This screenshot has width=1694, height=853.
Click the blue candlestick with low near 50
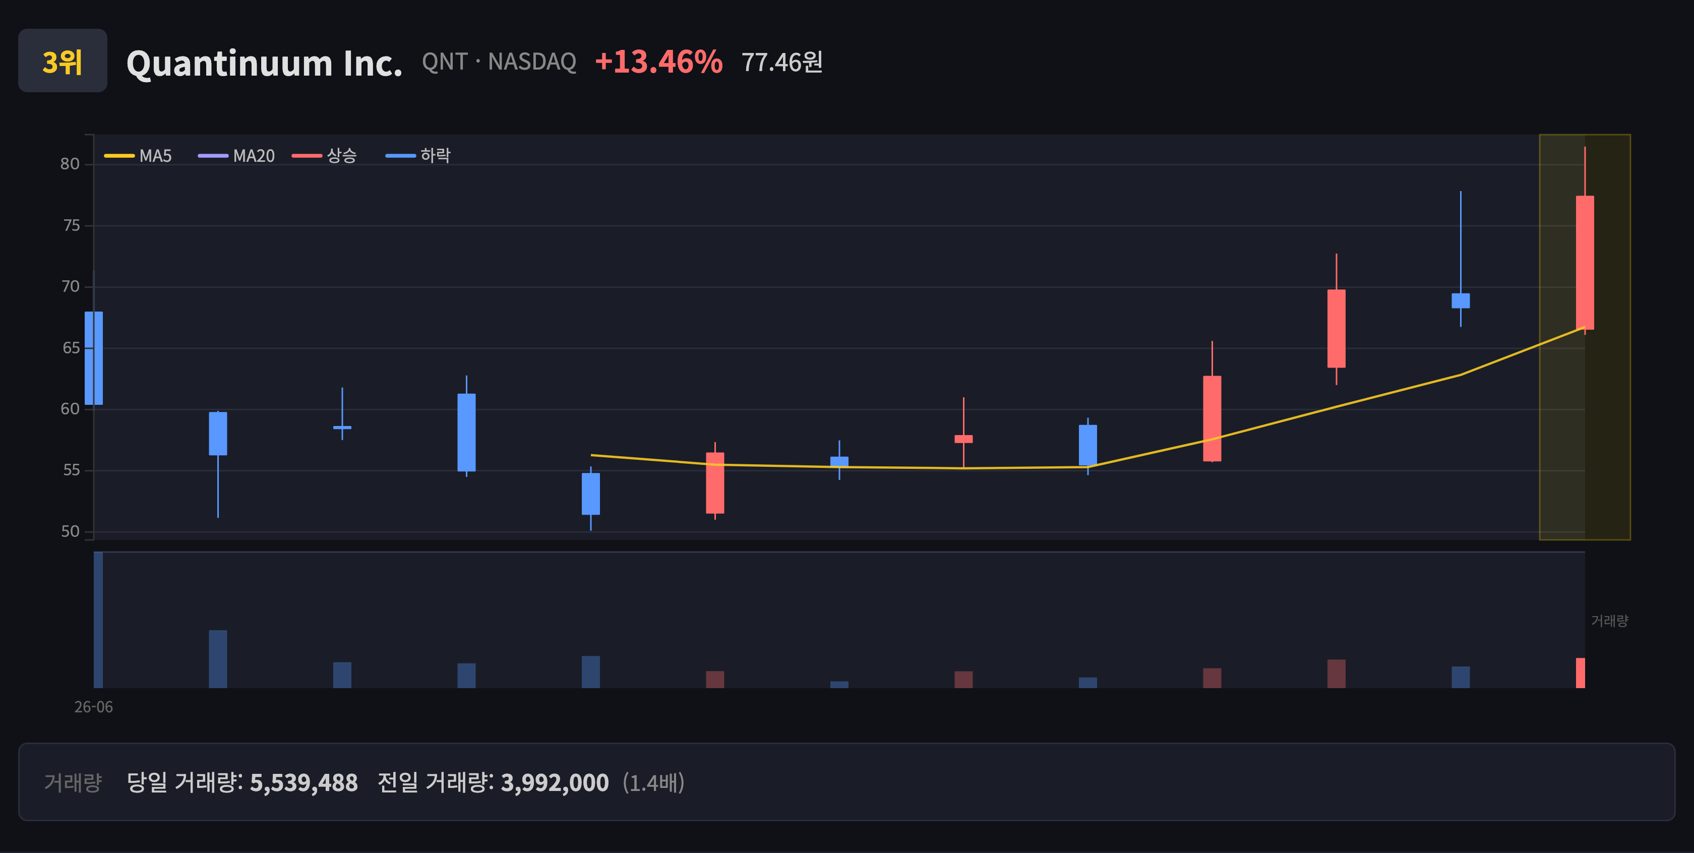click(590, 494)
